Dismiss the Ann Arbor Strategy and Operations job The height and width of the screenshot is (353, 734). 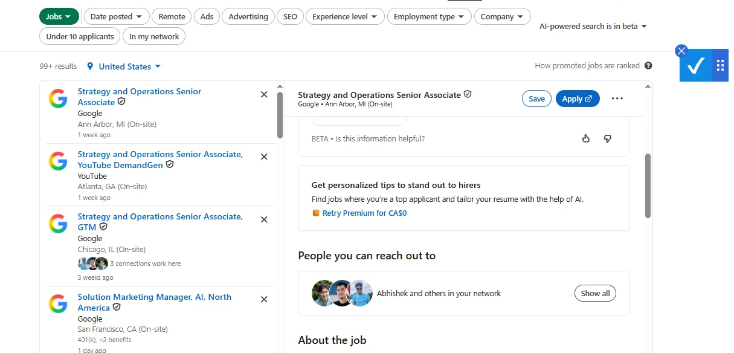click(264, 94)
